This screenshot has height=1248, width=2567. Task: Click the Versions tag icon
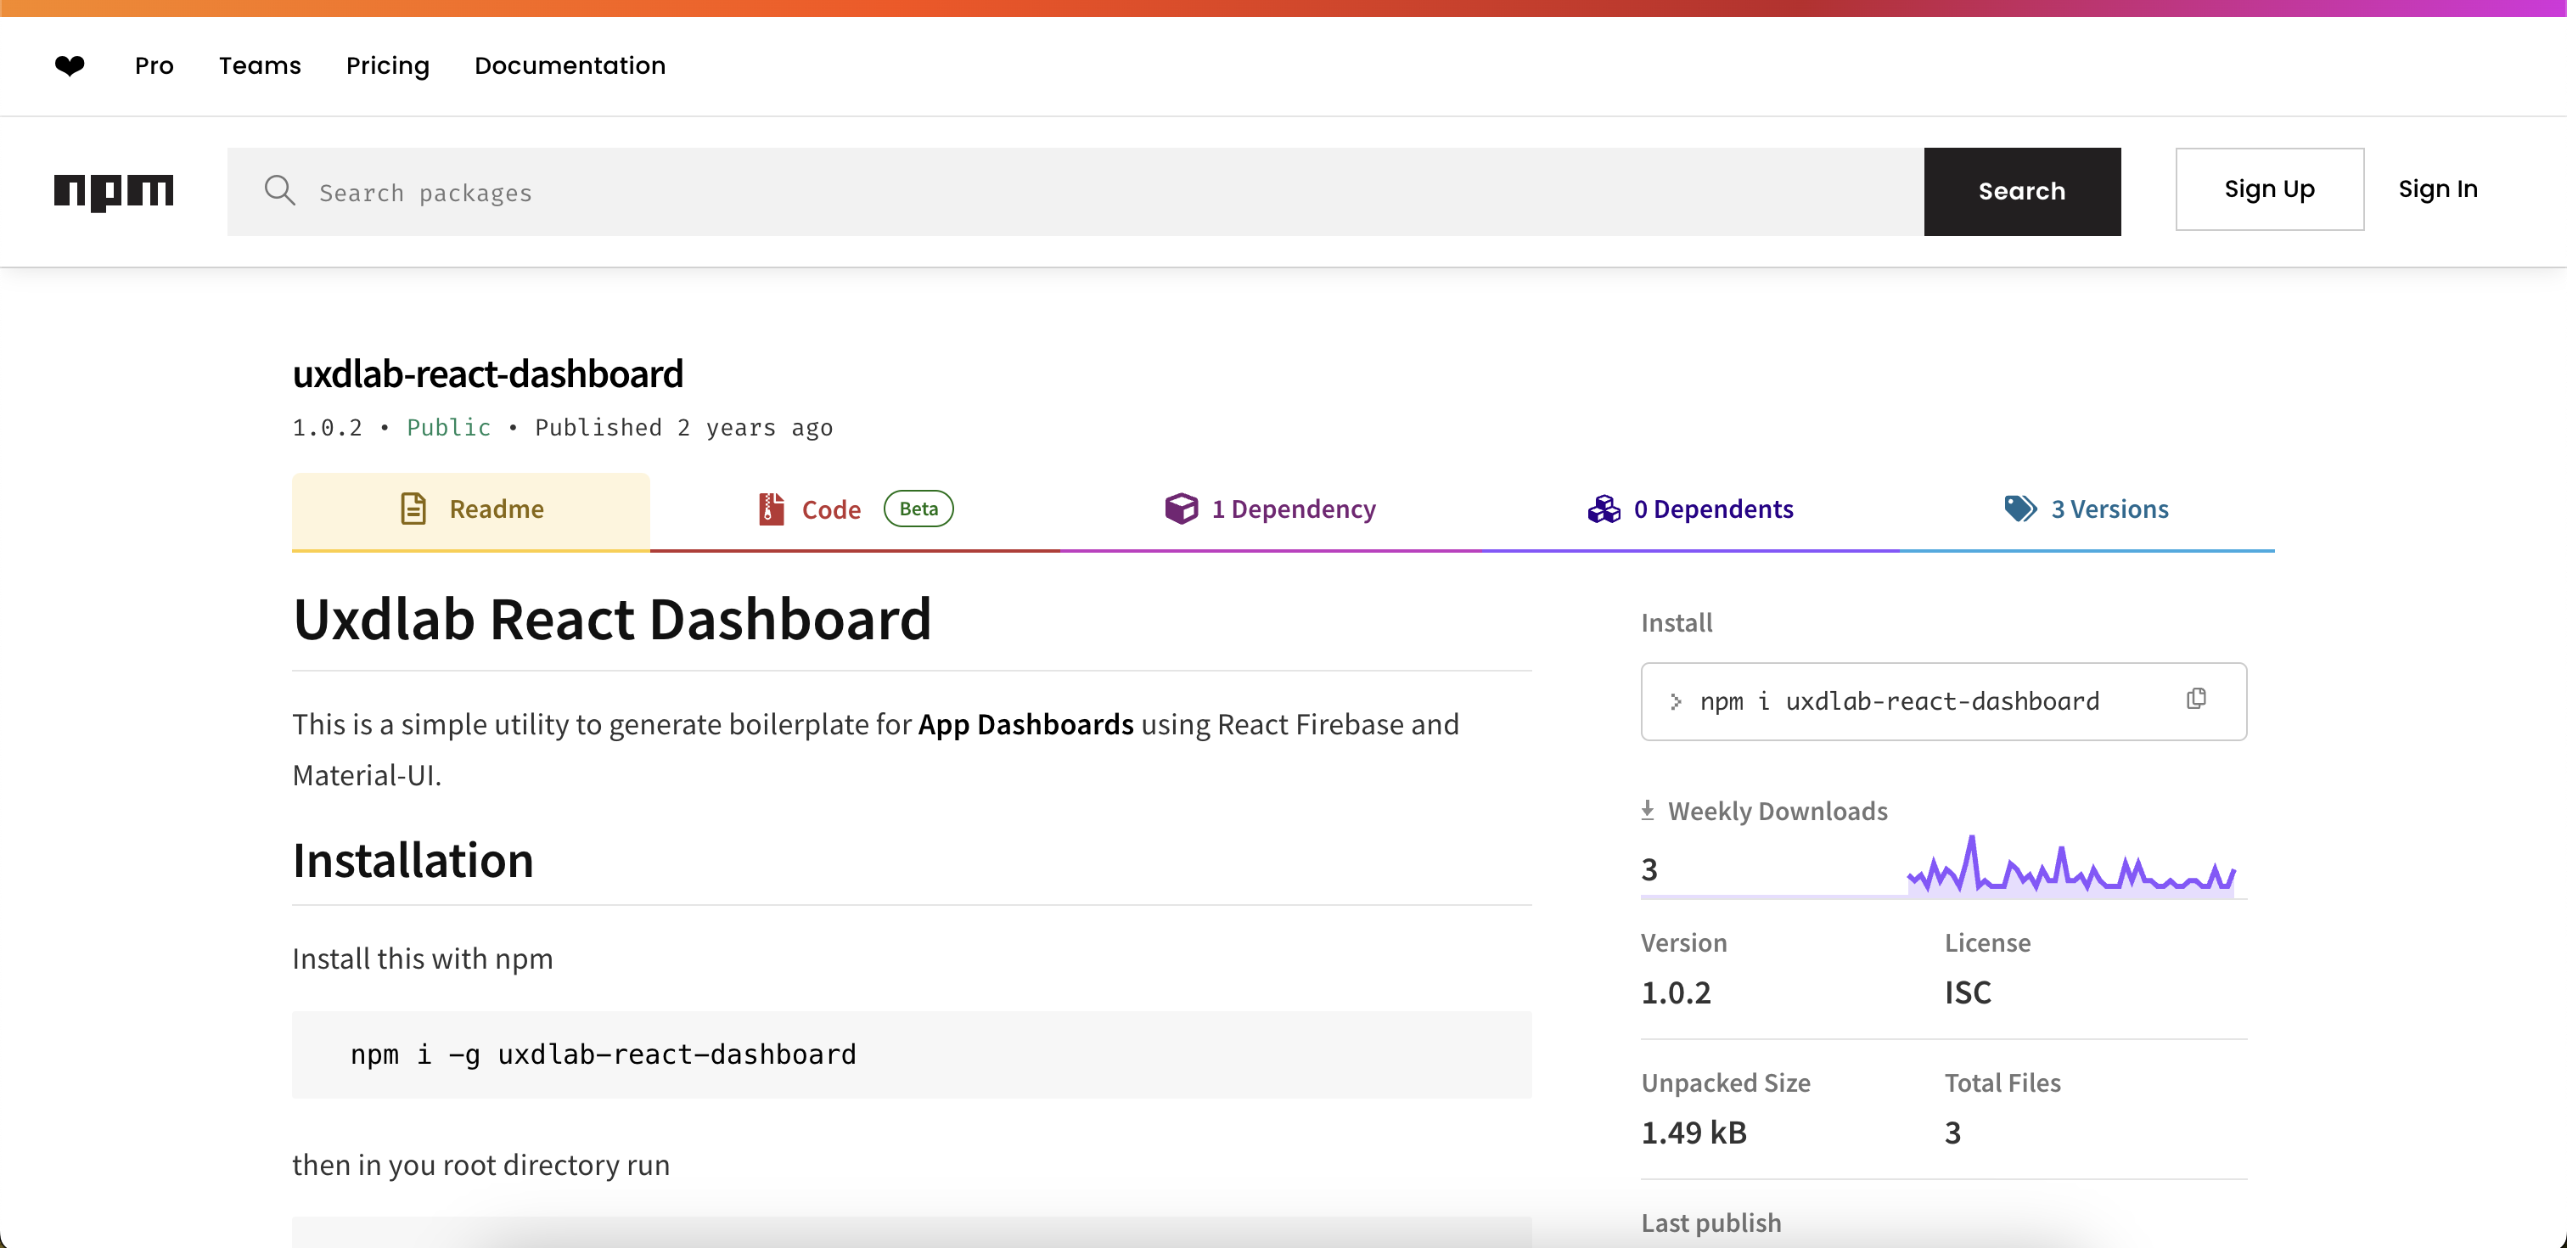(x=2020, y=509)
